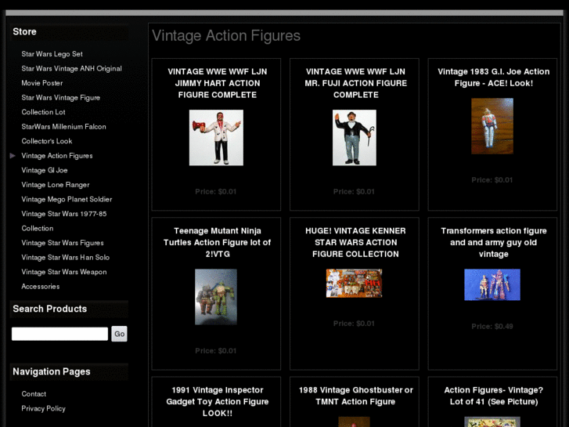The image size is (569, 427).
Task: Click the Vintage Action Figures page heading
Action: tap(226, 35)
